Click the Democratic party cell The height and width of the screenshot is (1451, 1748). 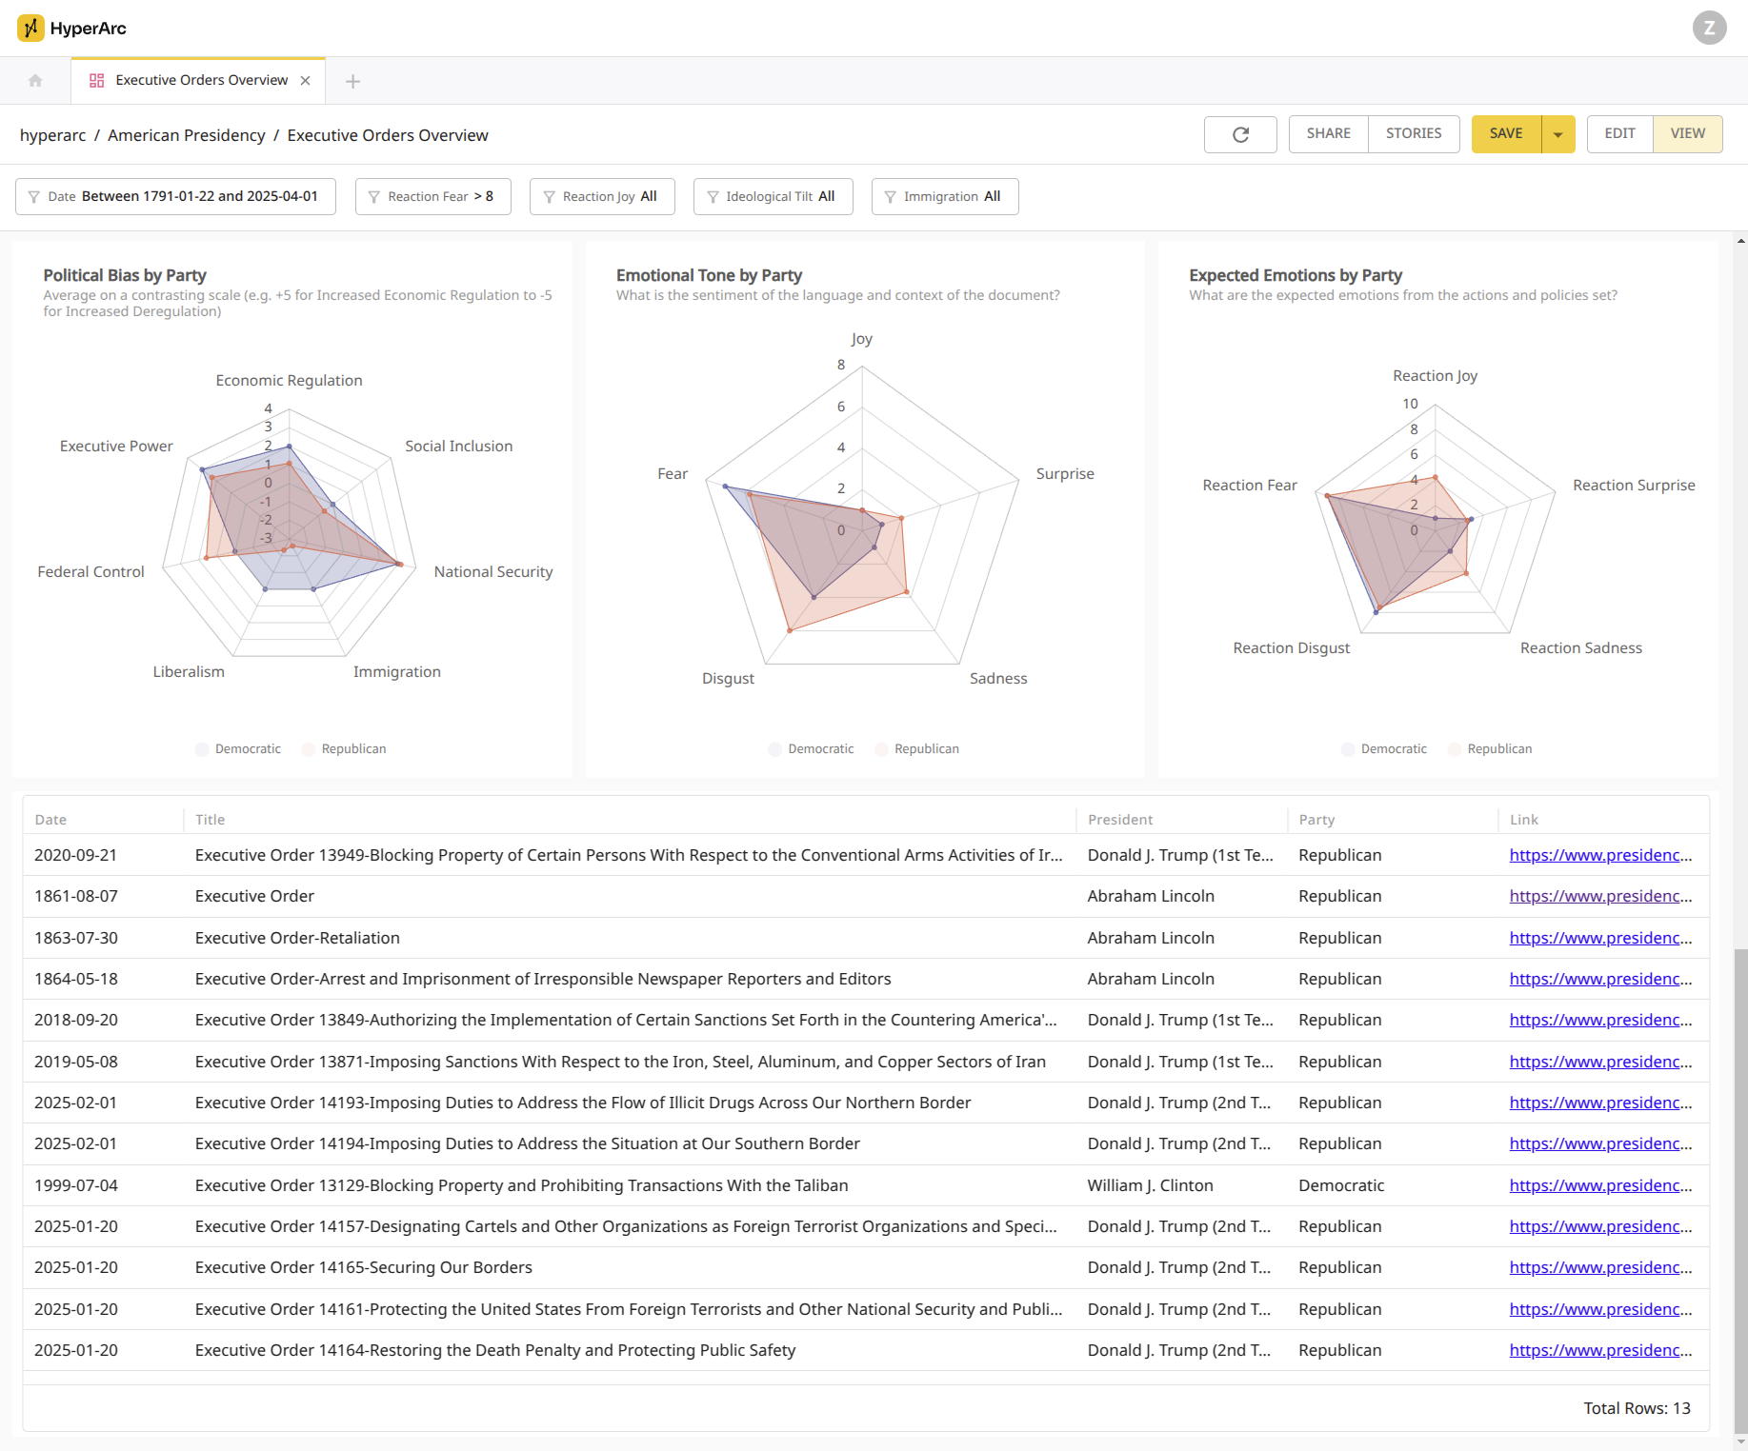[x=1341, y=1186]
